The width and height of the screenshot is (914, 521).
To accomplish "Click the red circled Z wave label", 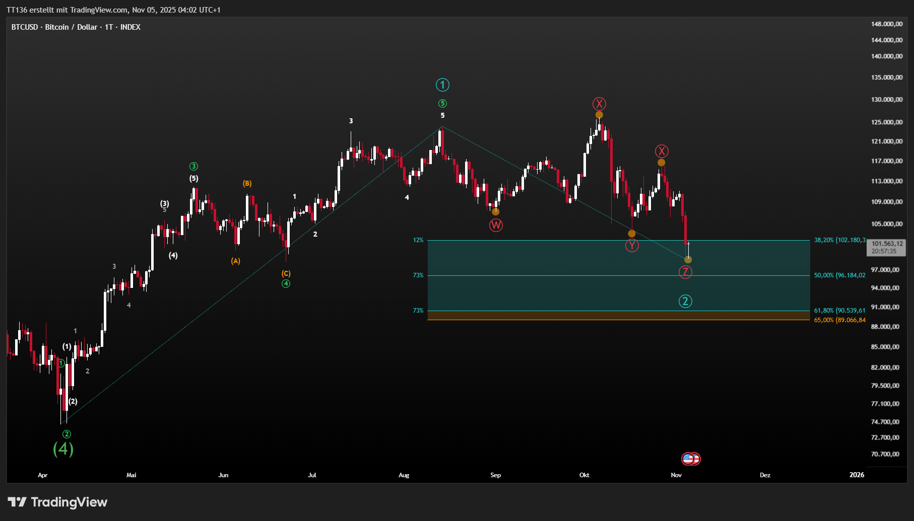I will click(685, 272).
